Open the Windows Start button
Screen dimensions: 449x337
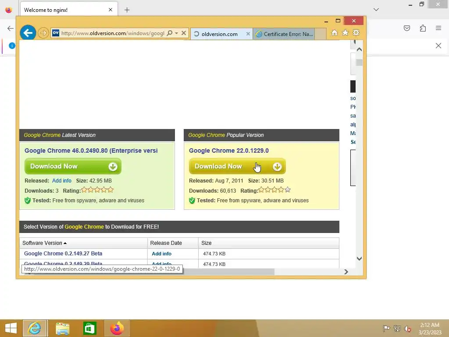point(11,328)
